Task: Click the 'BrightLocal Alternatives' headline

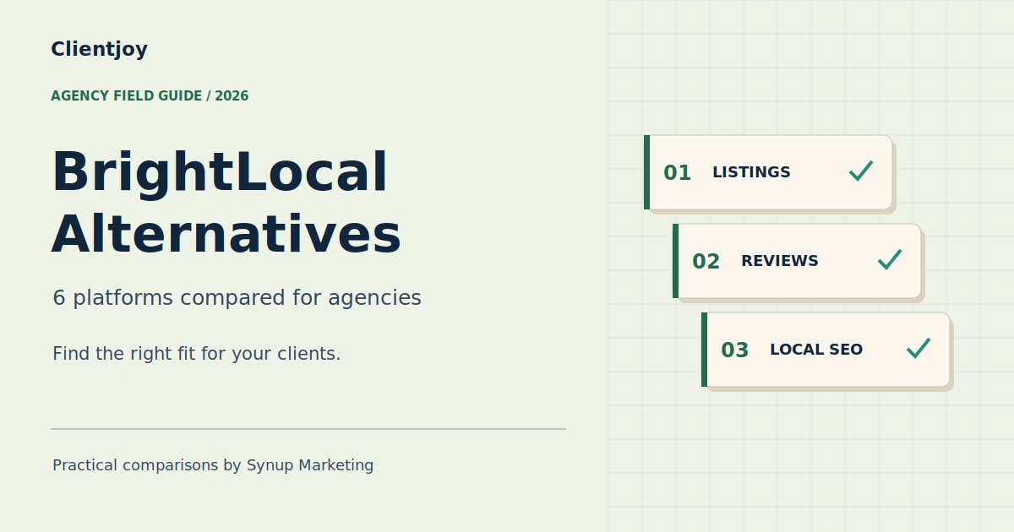Action: pyautogui.click(x=226, y=202)
